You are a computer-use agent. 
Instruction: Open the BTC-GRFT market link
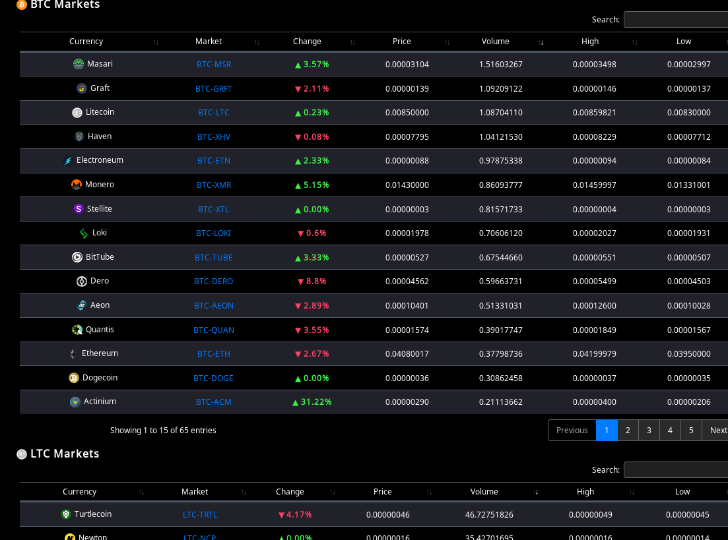point(214,88)
